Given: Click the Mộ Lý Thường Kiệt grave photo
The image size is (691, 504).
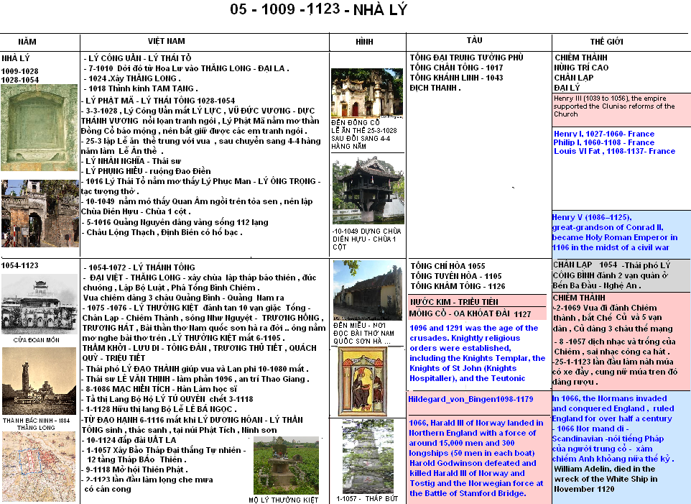Looking at the screenshot, I should 286,466.
